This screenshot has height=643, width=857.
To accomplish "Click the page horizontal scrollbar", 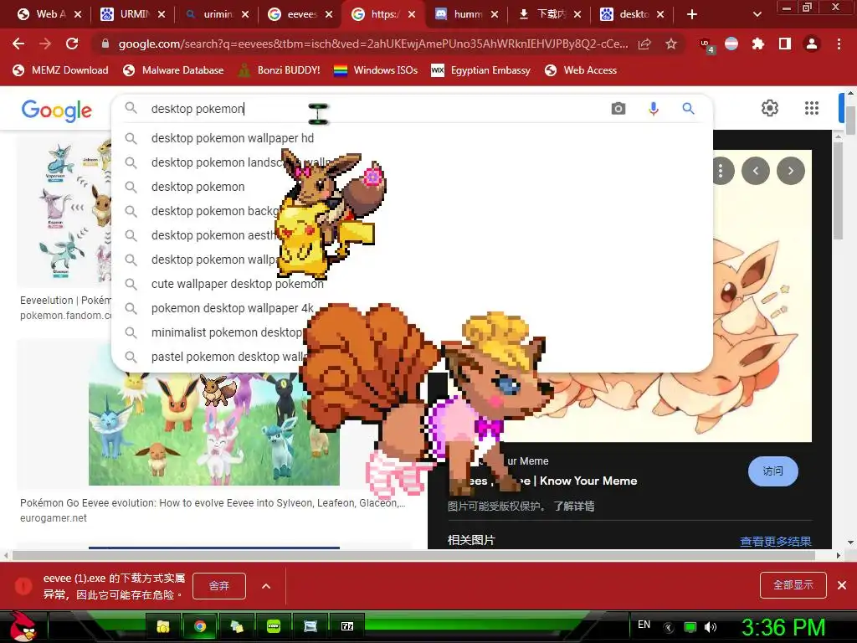I will (x=413, y=556).
